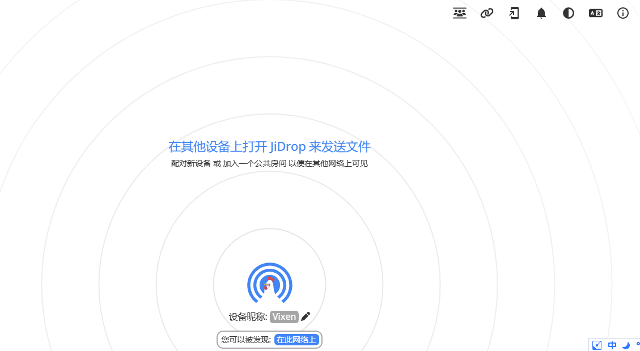Open IME settings via the pen square icon
This screenshot has width=640, height=351.
point(596,345)
